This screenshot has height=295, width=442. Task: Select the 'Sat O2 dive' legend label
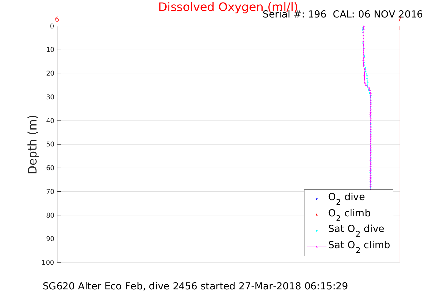coord(356,229)
